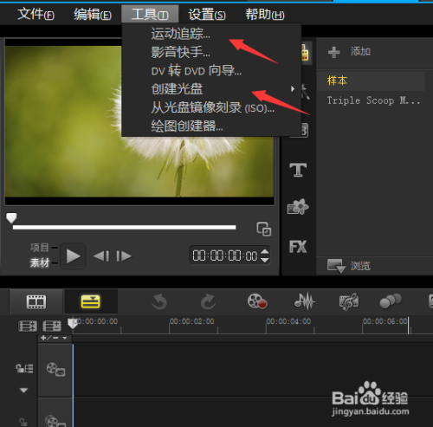Screen dimensions: 433x427
Task: Expand the 创建光盘 submenu arrow
Action: click(x=293, y=88)
